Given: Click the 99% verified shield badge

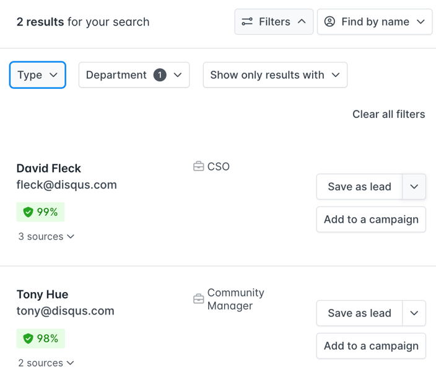Looking at the screenshot, I should tap(40, 212).
